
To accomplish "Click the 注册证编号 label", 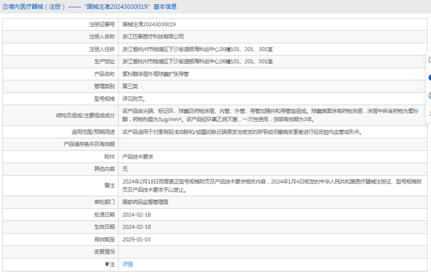I will [102, 24].
